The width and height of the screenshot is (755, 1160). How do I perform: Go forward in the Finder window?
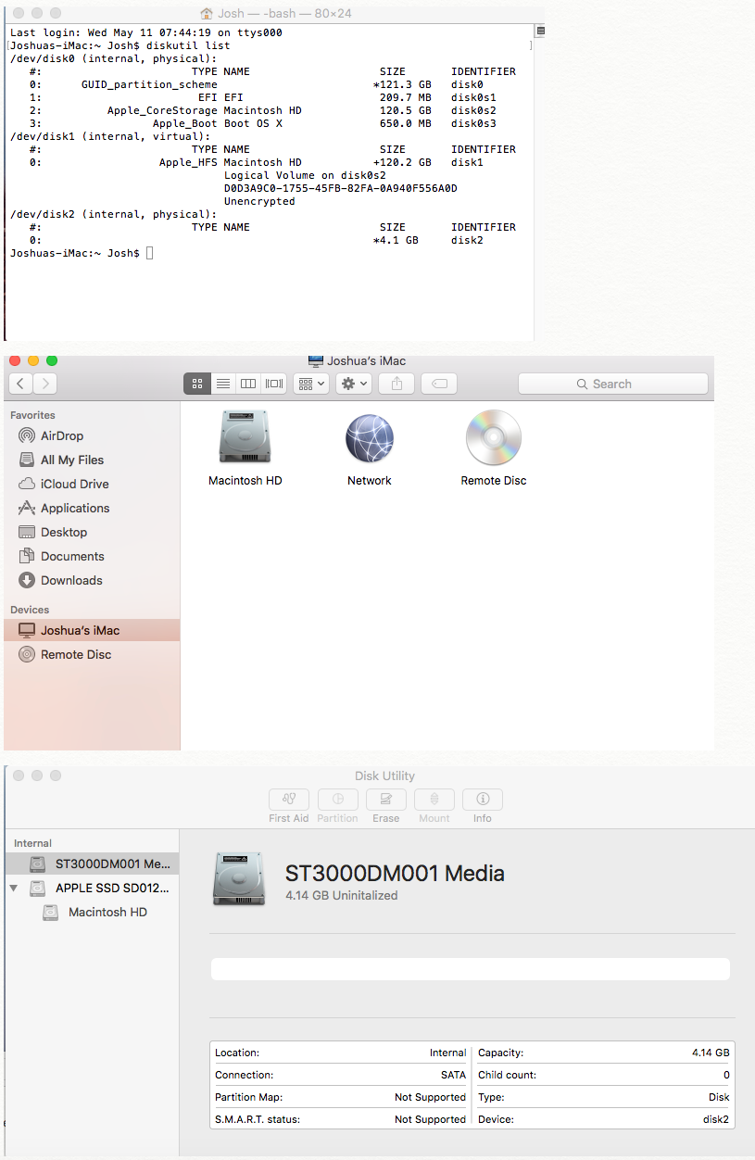pos(44,384)
